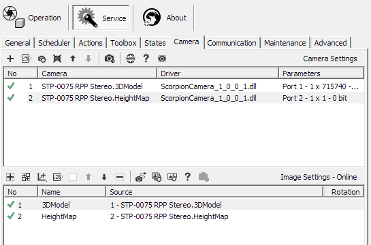371x245 pixels.
Task: Click the globe network icon in Camera toolbar
Action: point(131,59)
